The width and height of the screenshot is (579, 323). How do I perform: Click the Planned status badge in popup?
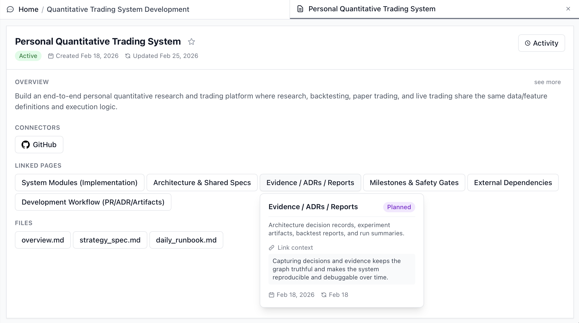399,207
